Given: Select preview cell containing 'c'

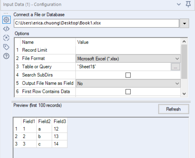Looking at the screenshot, I should click(x=44, y=144).
